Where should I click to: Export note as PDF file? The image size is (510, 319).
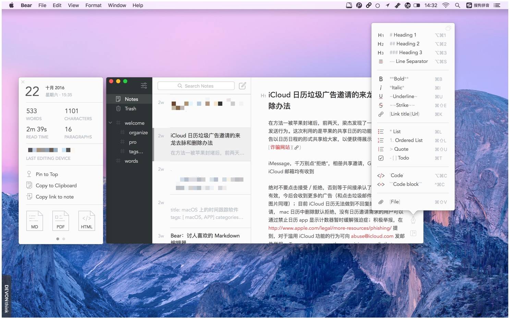coord(61,221)
